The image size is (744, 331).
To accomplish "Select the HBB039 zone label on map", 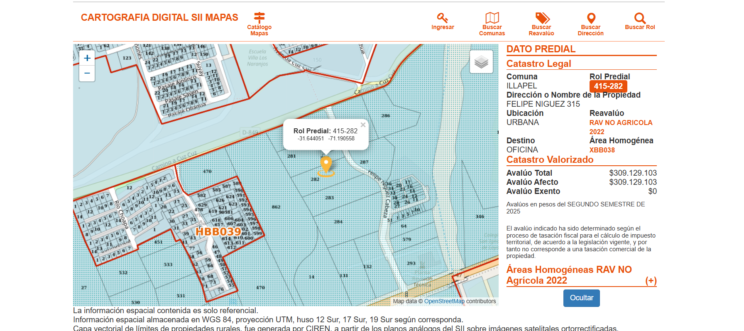I will pos(218,231).
